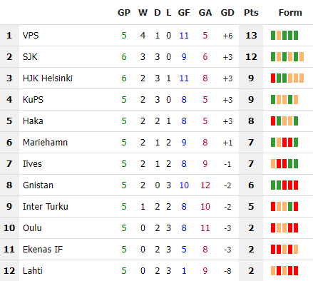Click the first green form bar for VPS

[x=273, y=36]
